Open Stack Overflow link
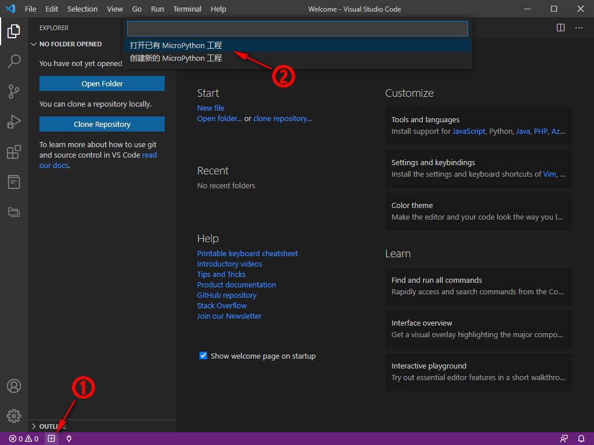The height and width of the screenshot is (445, 594). pos(222,305)
